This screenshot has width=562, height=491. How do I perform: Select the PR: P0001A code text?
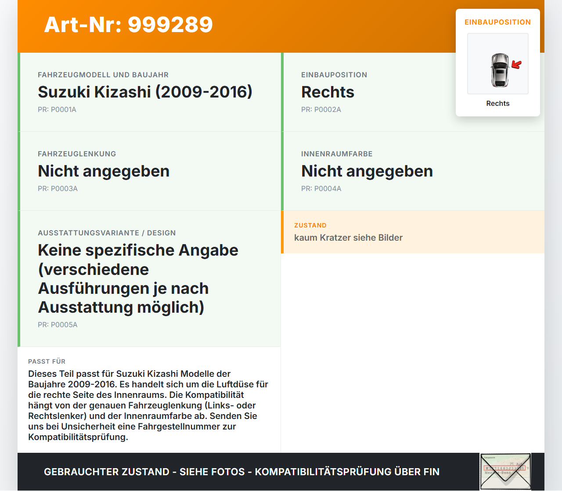57,109
